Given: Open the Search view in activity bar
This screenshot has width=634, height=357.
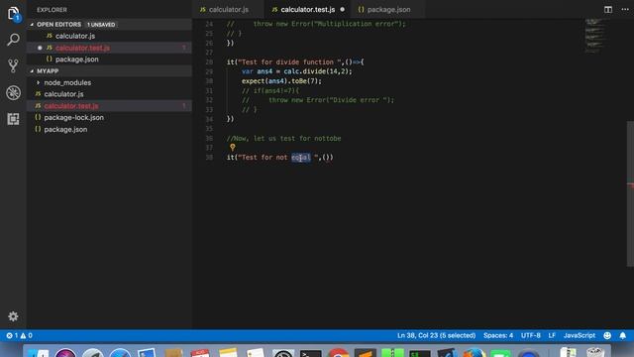Looking at the screenshot, I should [13, 40].
